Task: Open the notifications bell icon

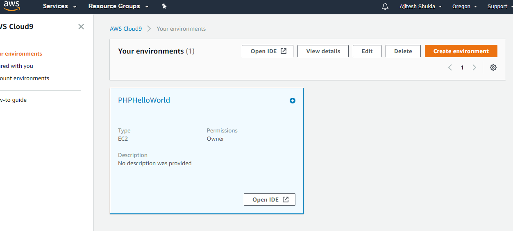Action: click(x=385, y=7)
